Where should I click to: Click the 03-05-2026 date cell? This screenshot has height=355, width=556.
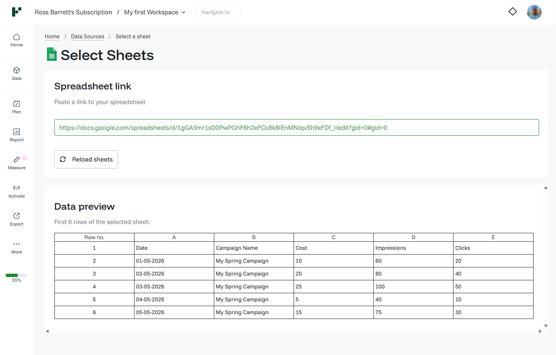tap(174, 287)
